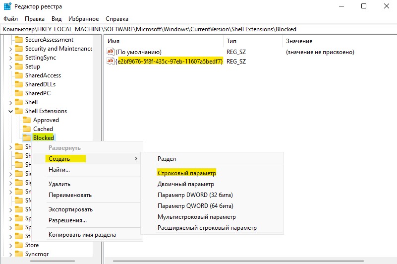This screenshot has width=397, height=264.
Task: Click the string icon of the default value
Action: 111,52
